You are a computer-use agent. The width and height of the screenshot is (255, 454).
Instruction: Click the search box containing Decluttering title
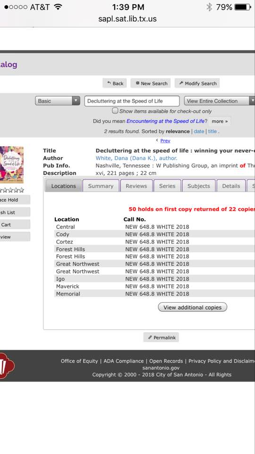pos(132,101)
